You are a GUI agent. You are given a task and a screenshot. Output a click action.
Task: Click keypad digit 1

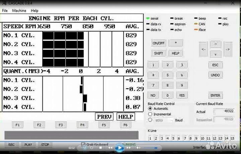point(153,65)
